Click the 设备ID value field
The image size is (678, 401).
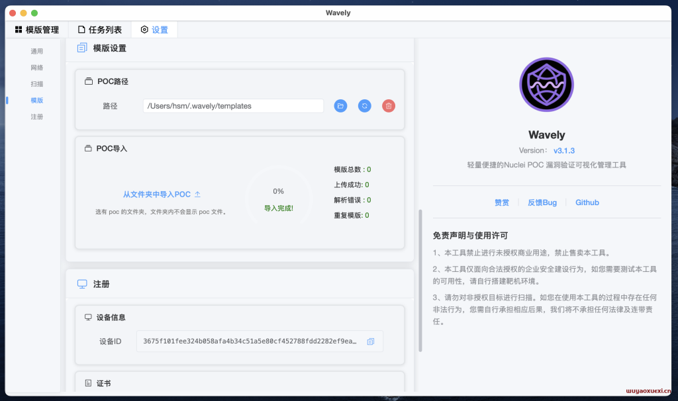pos(260,341)
